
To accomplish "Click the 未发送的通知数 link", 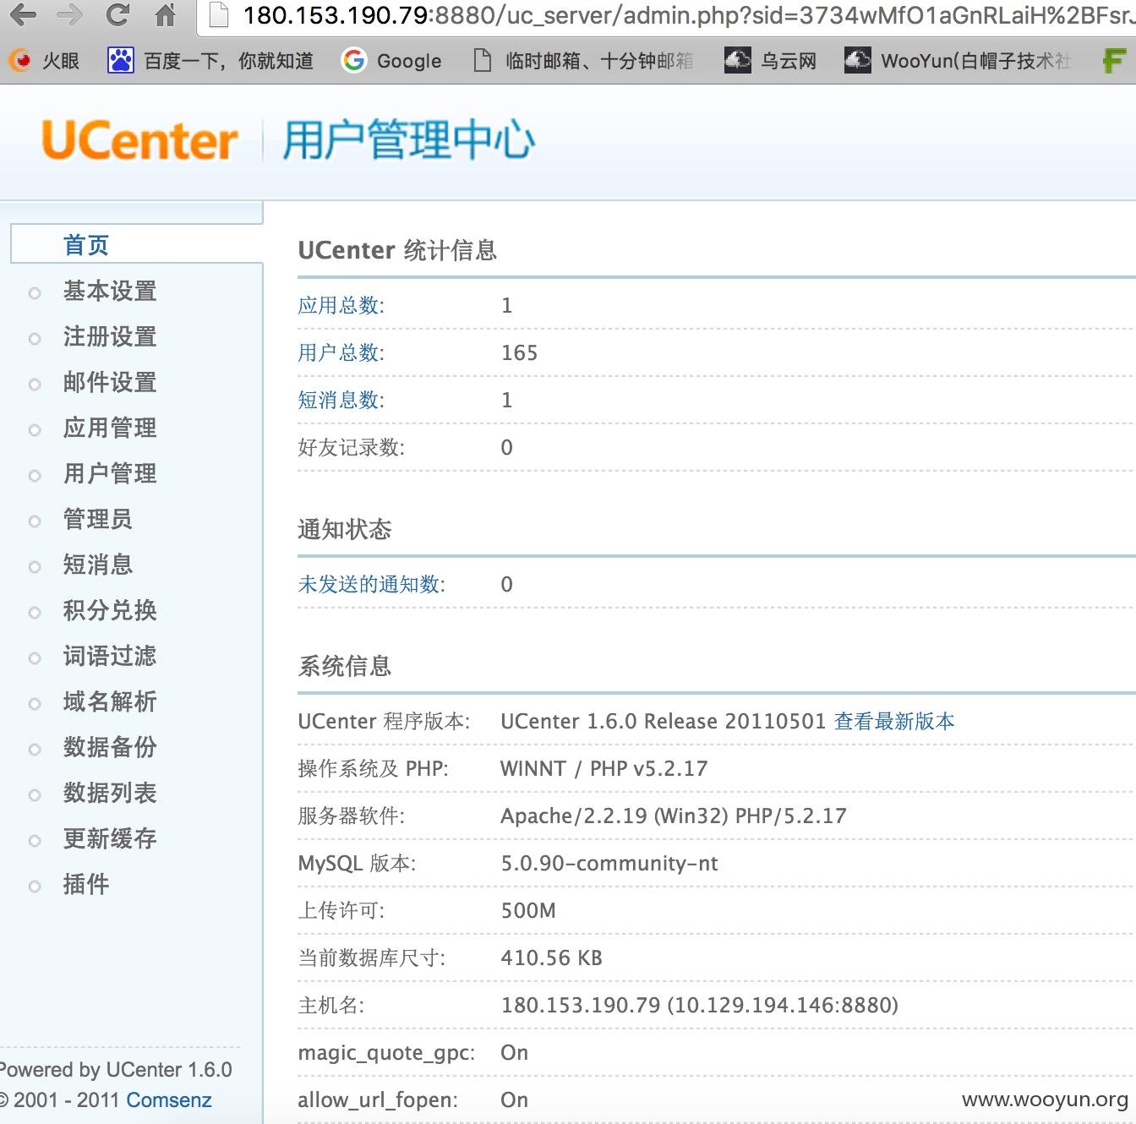I will [371, 584].
